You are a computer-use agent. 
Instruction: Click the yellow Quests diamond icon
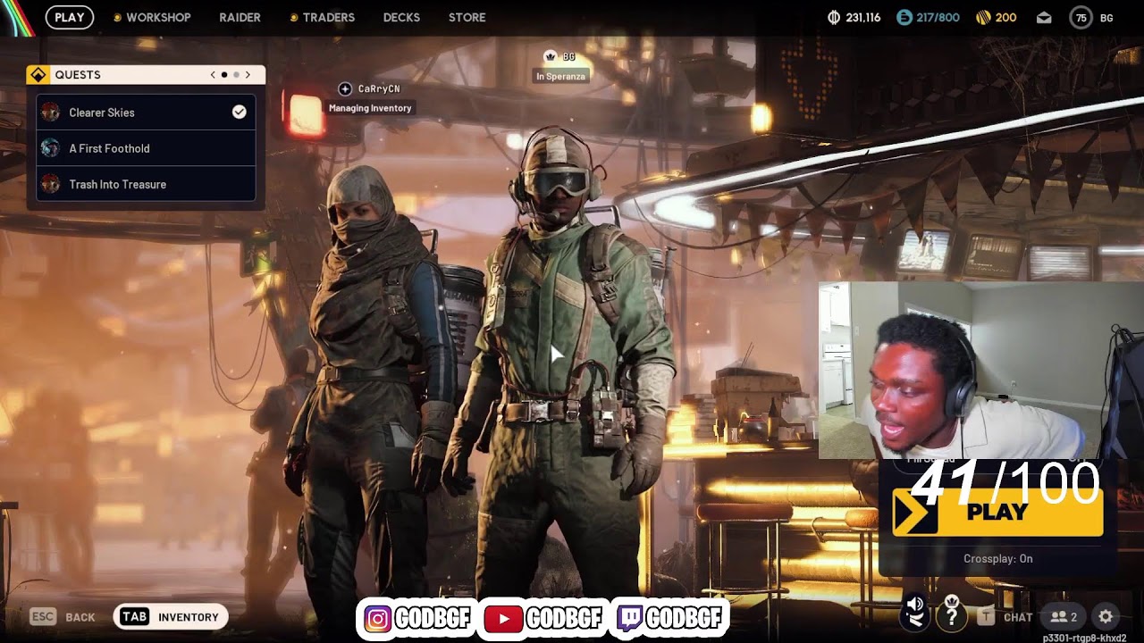pyautogui.click(x=38, y=74)
